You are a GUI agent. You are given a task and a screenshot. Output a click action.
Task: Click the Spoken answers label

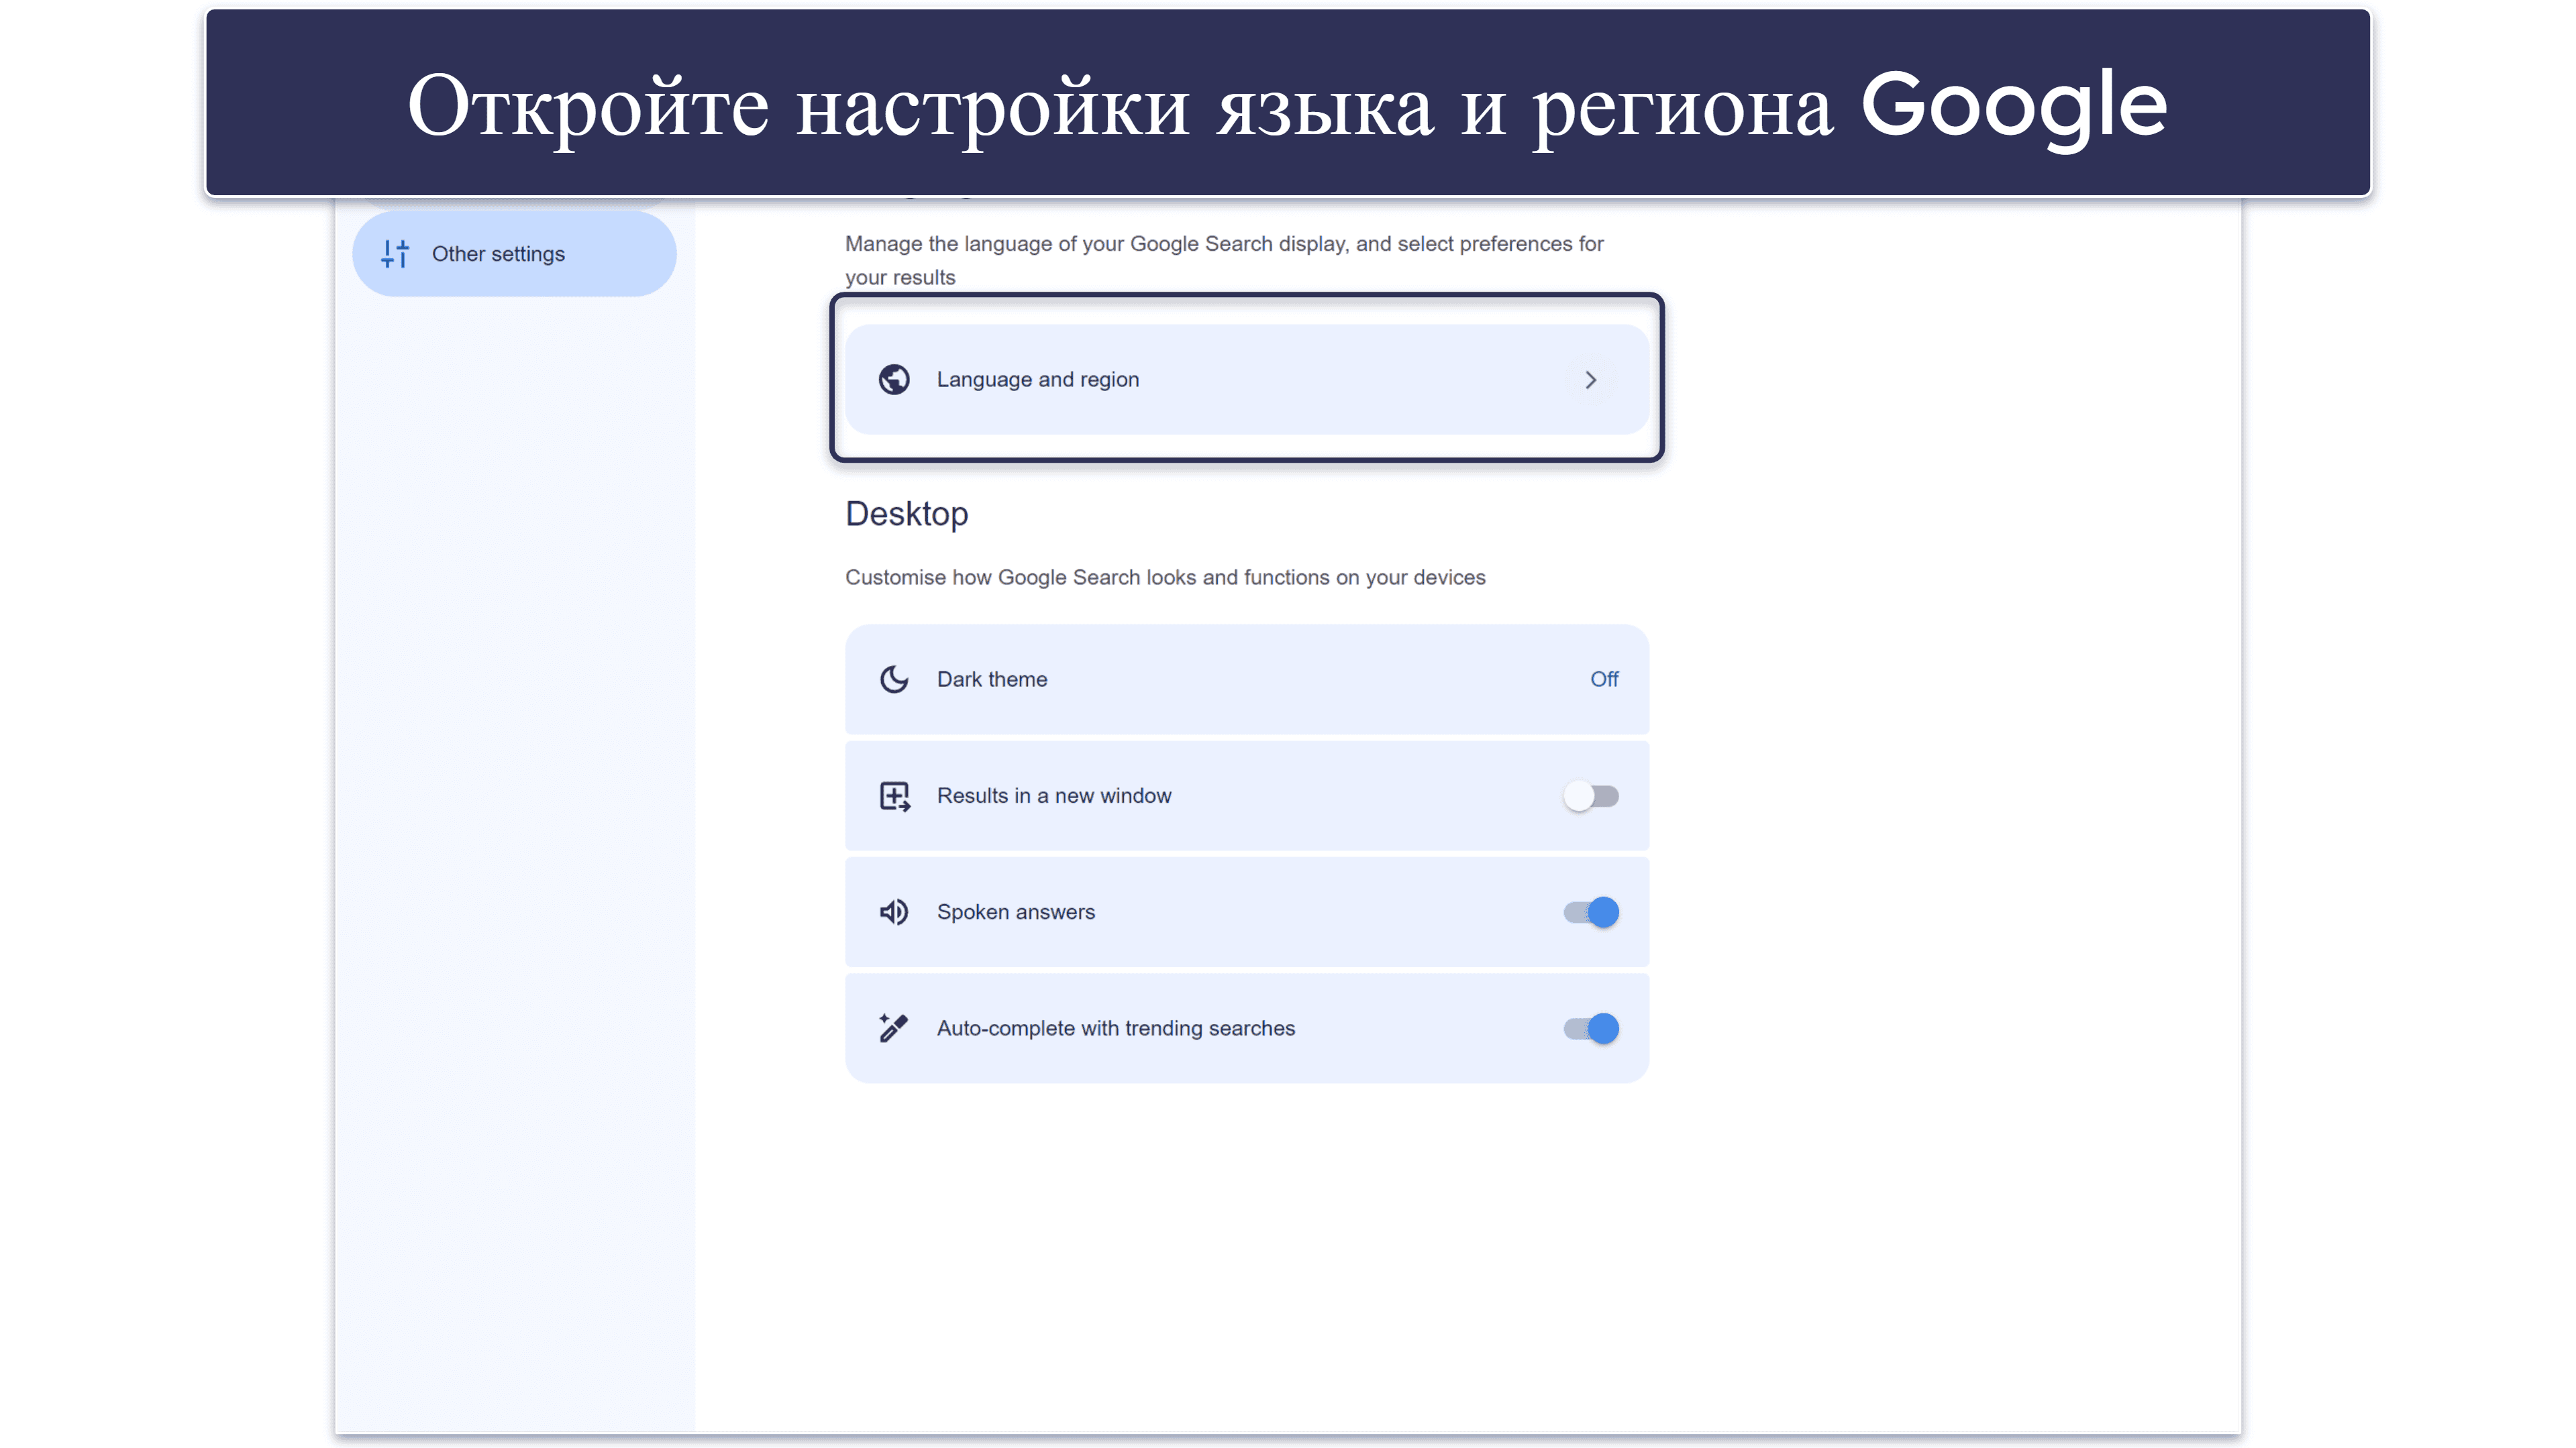[x=1016, y=912]
